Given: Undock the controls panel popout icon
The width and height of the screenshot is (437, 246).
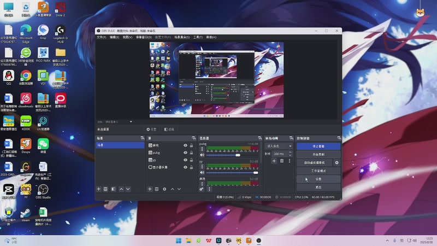Looking at the screenshot, I should tap(339, 138).
